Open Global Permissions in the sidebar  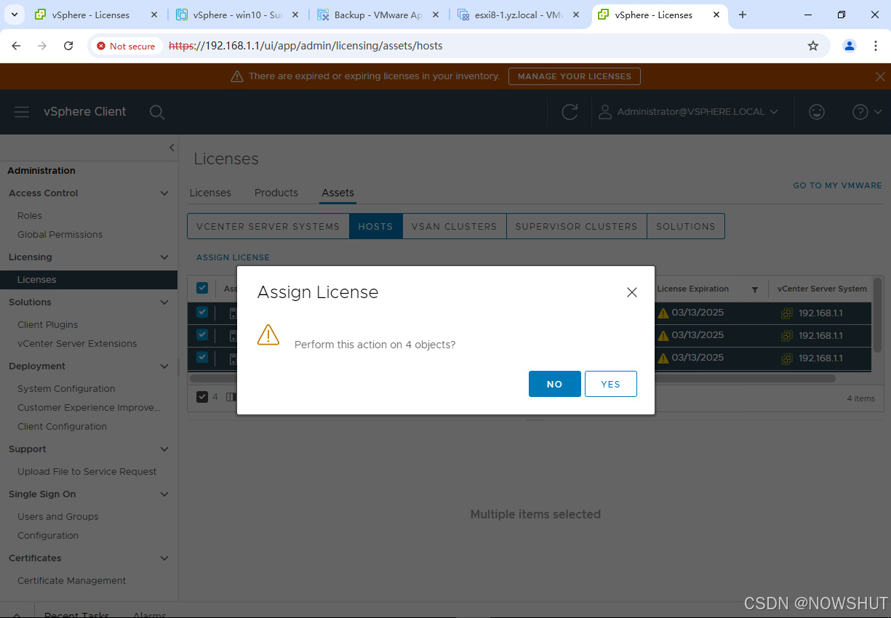[60, 235]
